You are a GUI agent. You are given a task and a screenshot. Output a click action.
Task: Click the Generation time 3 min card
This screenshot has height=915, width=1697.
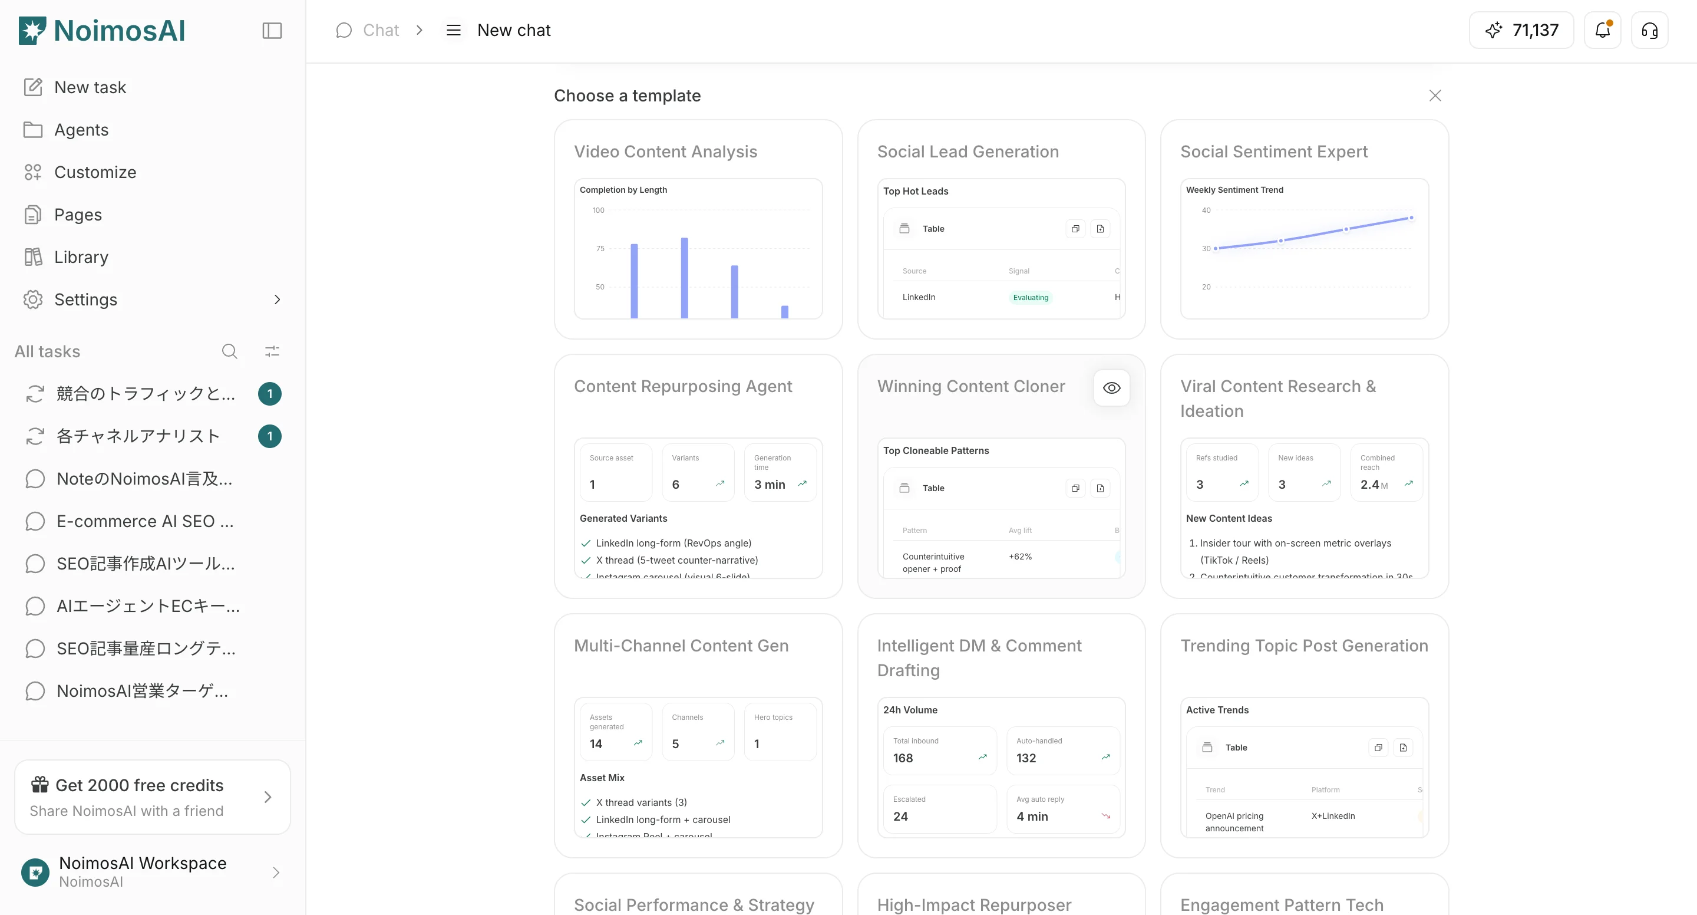pyautogui.click(x=780, y=472)
